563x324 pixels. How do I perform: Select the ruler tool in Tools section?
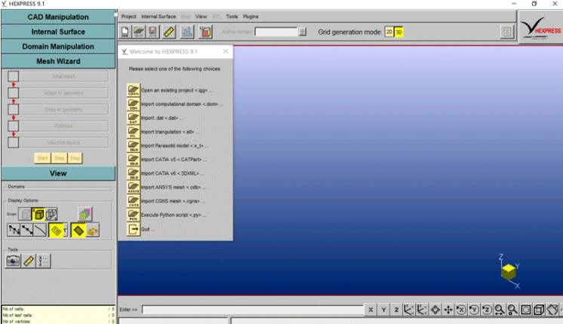[x=29, y=261]
